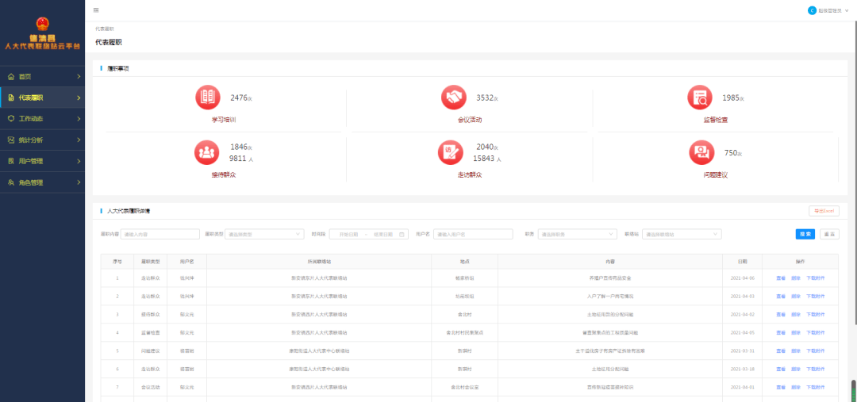857x402 pixels.
Task: Click 下载附件 in the 2021-03-31 row
Action: click(816, 350)
